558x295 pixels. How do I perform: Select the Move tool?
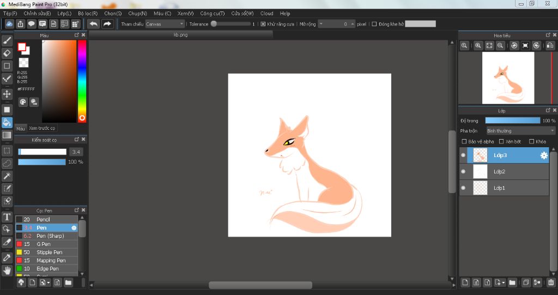click(x=7, y=94)
